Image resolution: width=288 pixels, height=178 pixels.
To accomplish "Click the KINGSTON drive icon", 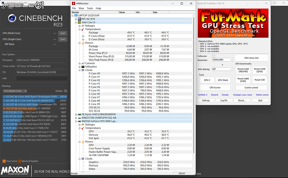I will 79,118.
